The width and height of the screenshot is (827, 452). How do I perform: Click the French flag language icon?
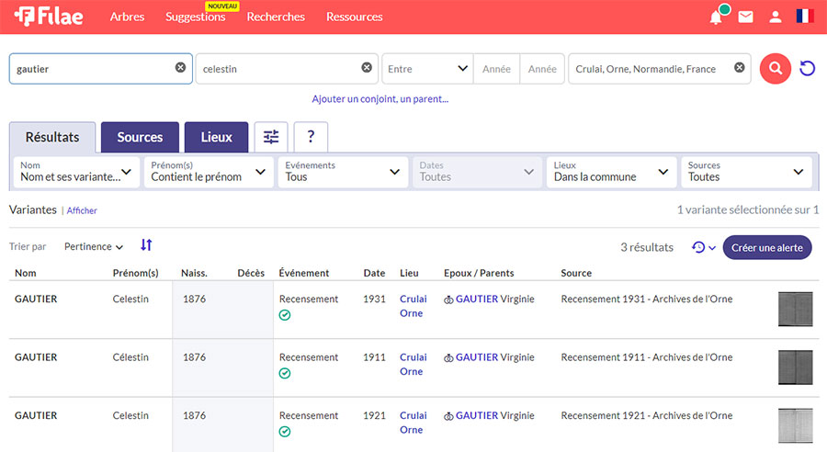(x=805, y=17)
